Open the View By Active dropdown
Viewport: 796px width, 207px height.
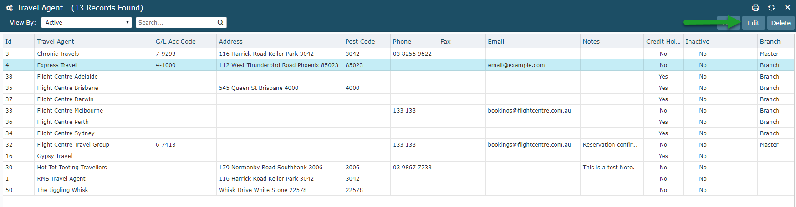(87, 22)
